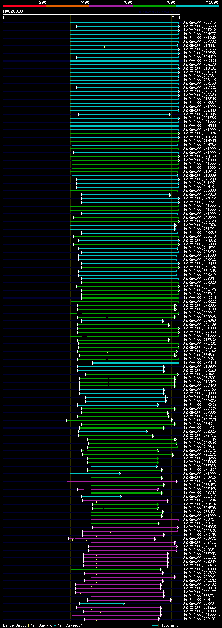Click subject label UniRef100_B6KR22

[x=199, y=301]
